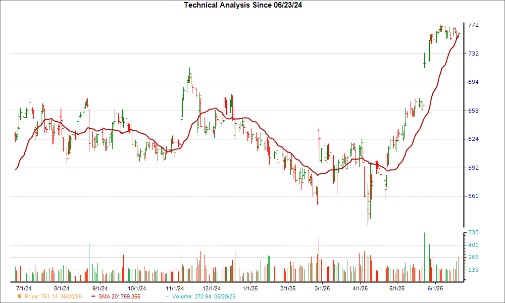Click the teal Volume legend dash
This screenshot has width=505, height=303.
point(167,296)
